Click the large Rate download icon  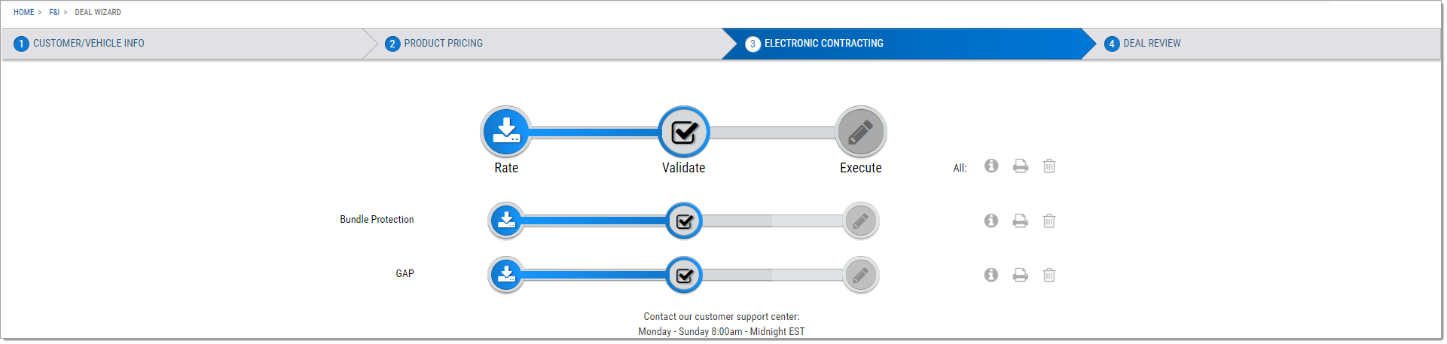coord(506,131)
